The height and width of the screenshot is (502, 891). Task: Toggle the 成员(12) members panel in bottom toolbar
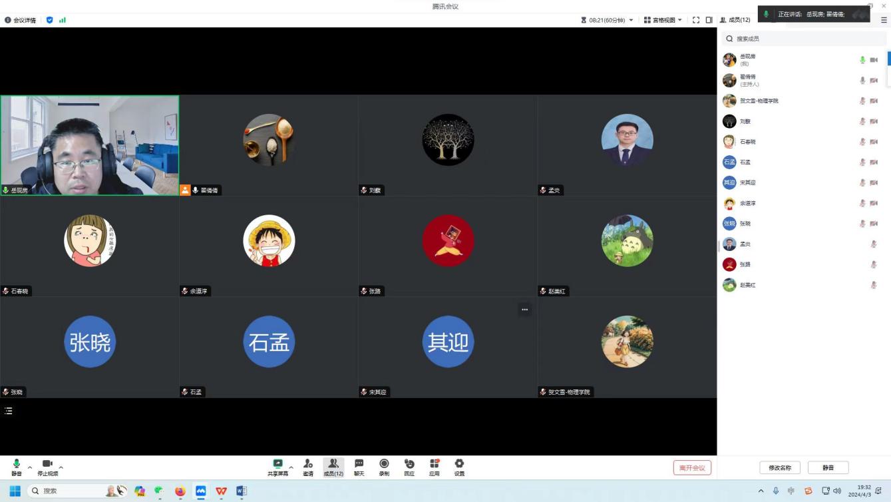tap(333, 466)
